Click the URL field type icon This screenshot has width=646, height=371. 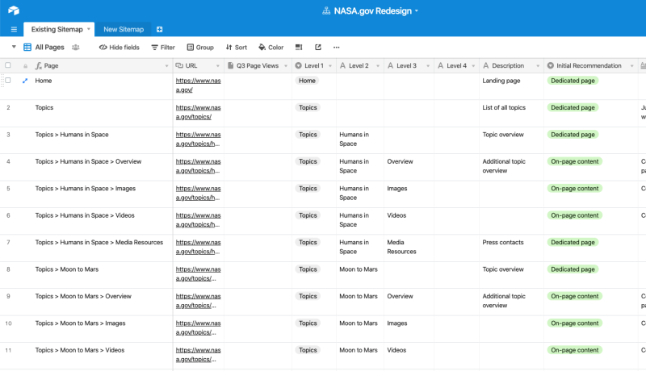point(179,66)
